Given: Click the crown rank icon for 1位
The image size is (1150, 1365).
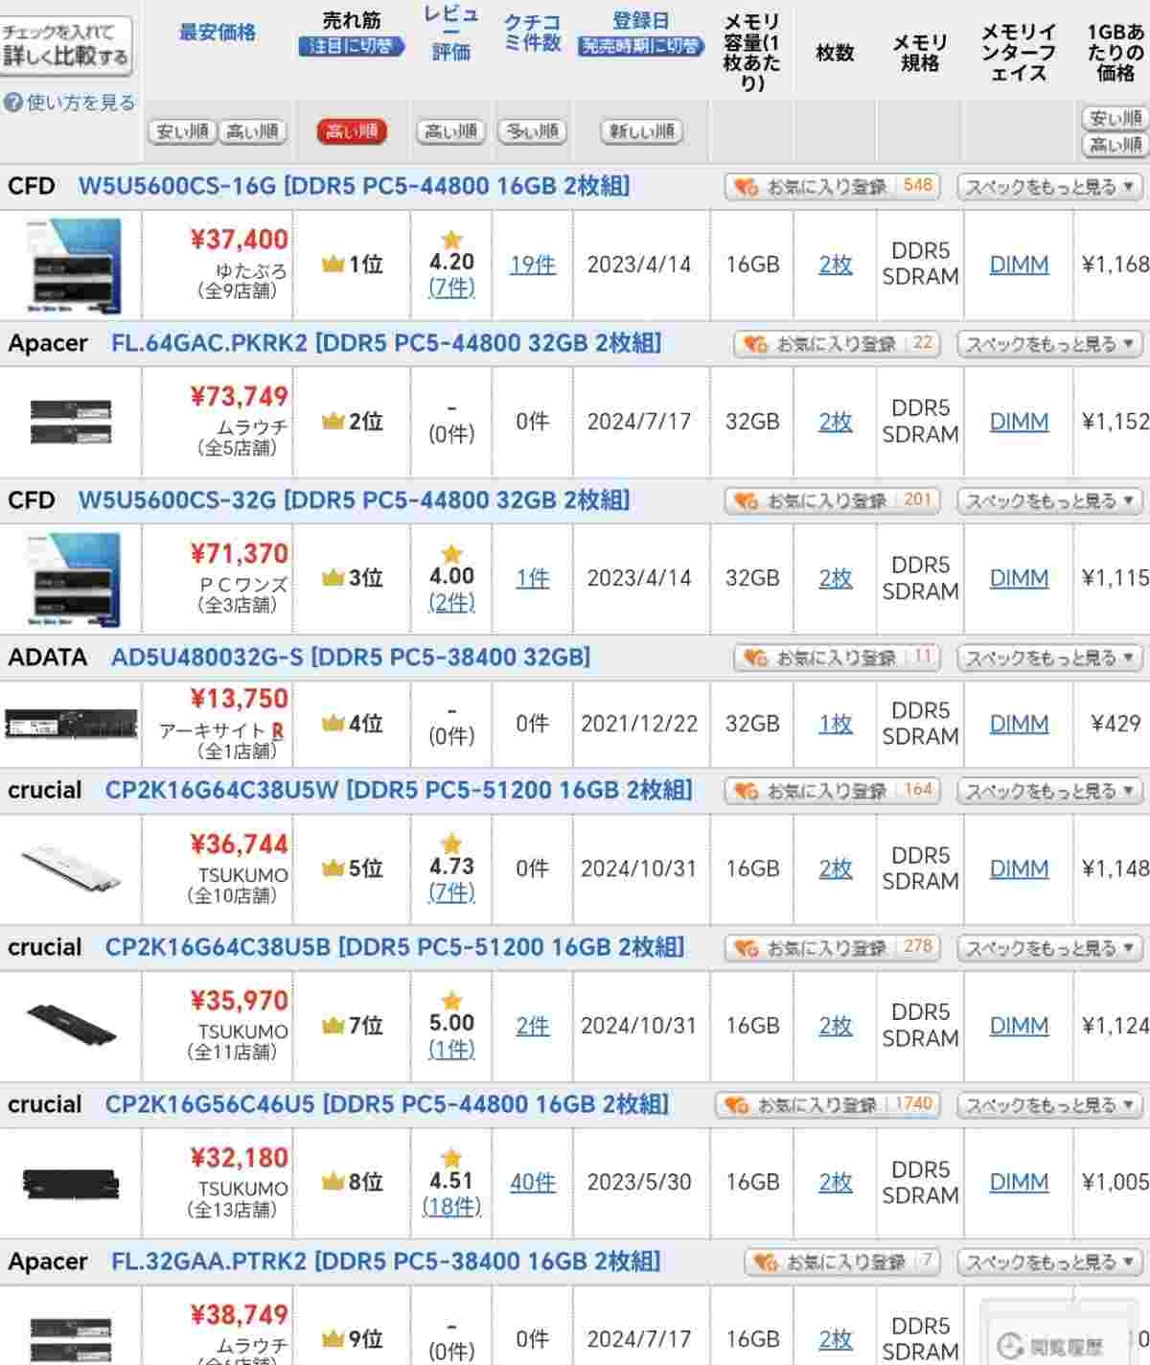Looking at the screenshot, I should 333,265.
